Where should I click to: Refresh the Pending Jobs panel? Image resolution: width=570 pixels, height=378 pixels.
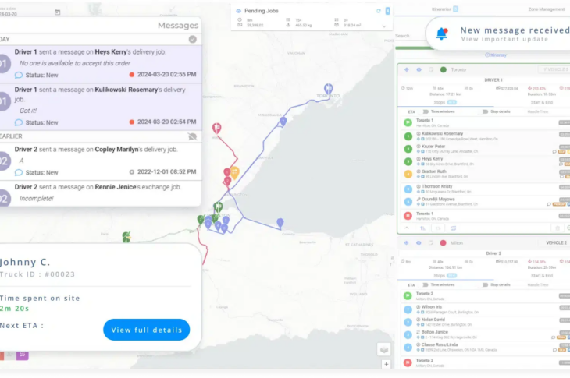point(379,11)
